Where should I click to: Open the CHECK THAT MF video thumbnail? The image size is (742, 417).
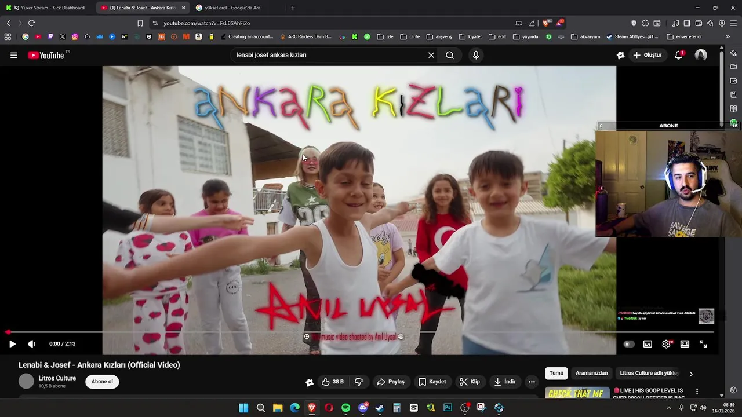[x=577, y=393]
